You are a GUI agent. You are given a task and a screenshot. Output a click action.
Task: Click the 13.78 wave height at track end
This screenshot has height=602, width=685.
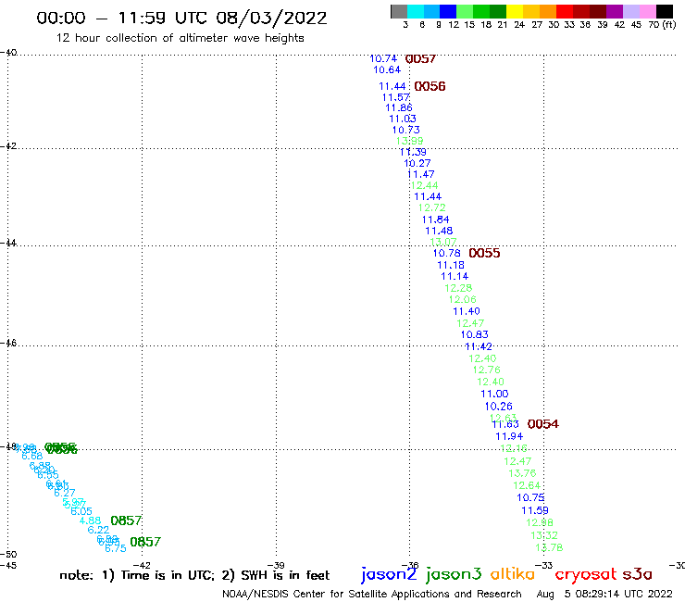(x=549, y=547)
